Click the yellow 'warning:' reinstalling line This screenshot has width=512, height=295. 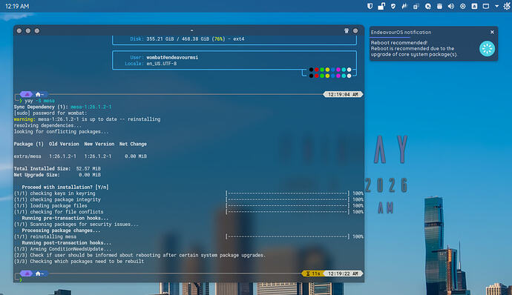click(x=87, y=119)
